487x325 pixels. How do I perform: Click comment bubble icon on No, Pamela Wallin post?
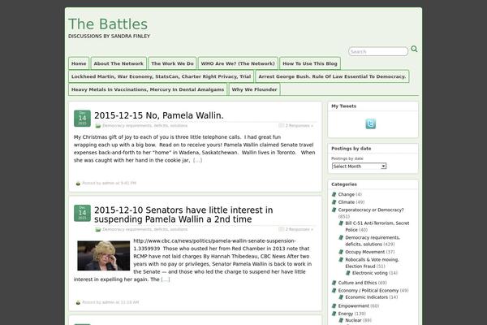282,126
